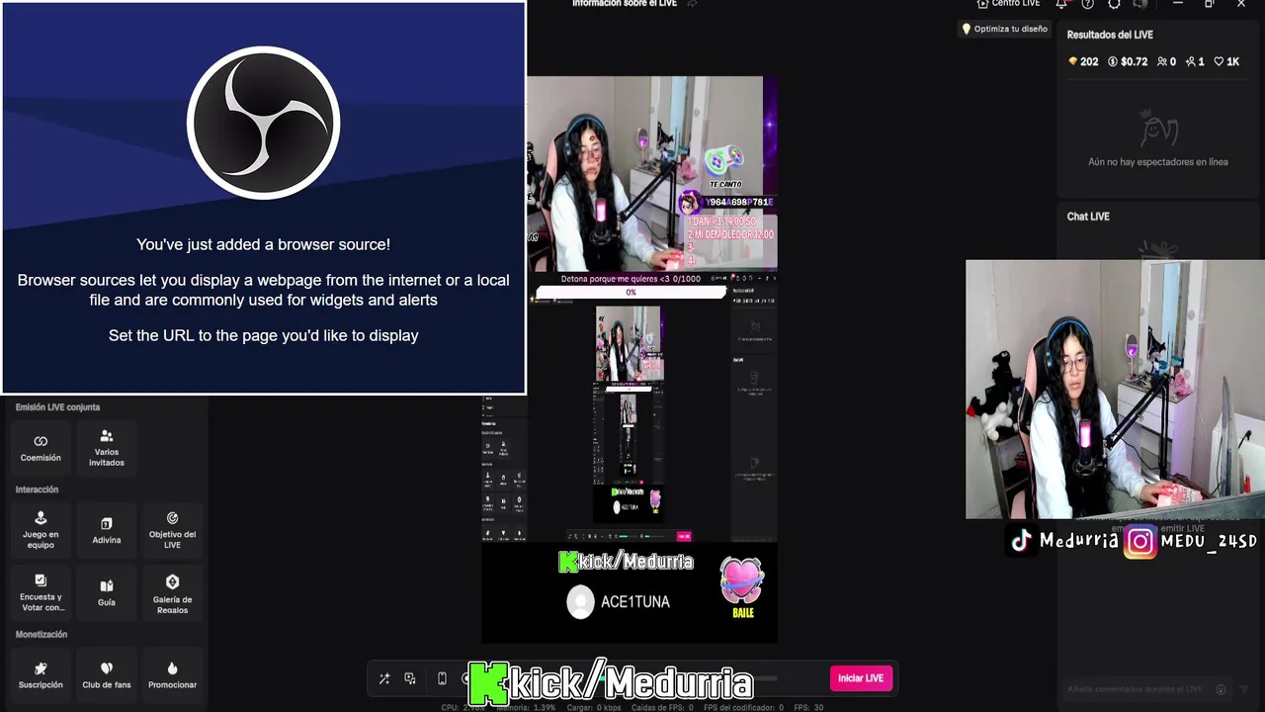Open the settings gear icon
The image size is (1265, 712).
[1115, 4]
